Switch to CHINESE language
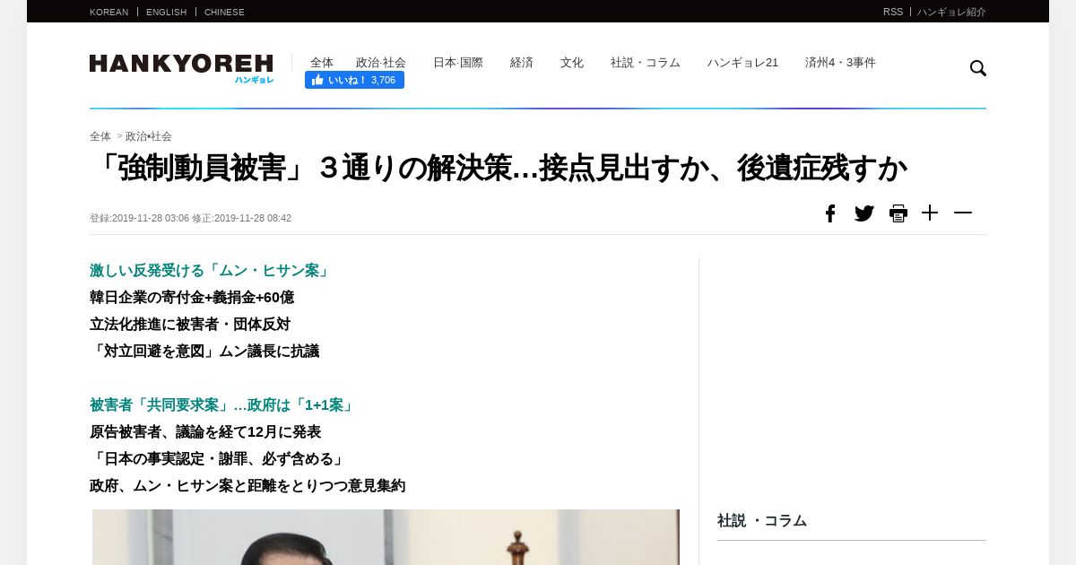Viewport: 1076px width, 565px height. pyautogui.click(x=224, y=12)
